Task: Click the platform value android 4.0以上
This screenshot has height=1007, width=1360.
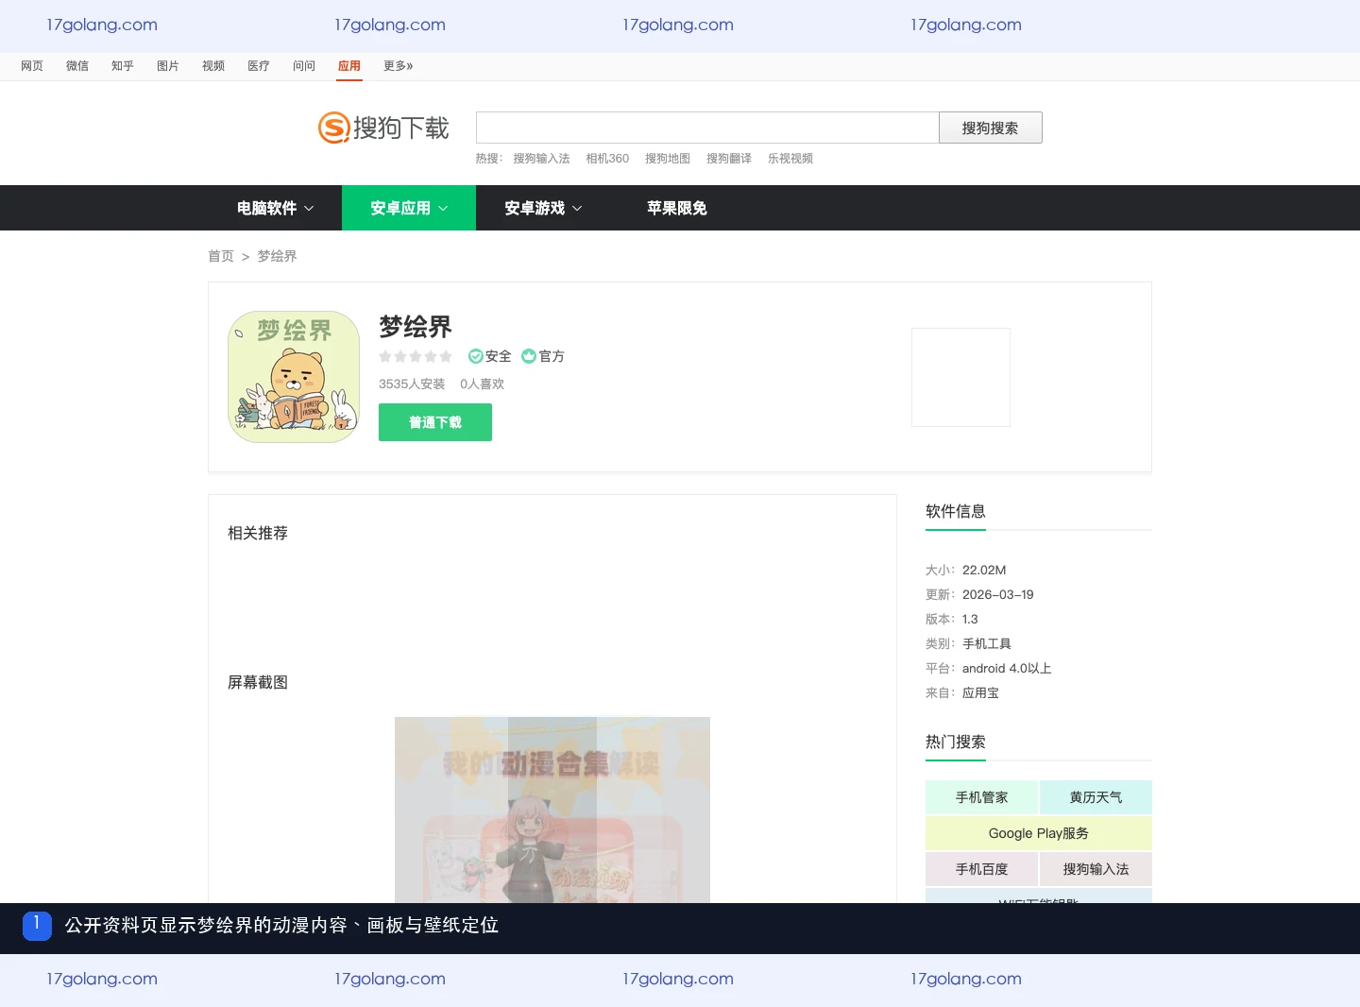Action: click(1007, 668)
